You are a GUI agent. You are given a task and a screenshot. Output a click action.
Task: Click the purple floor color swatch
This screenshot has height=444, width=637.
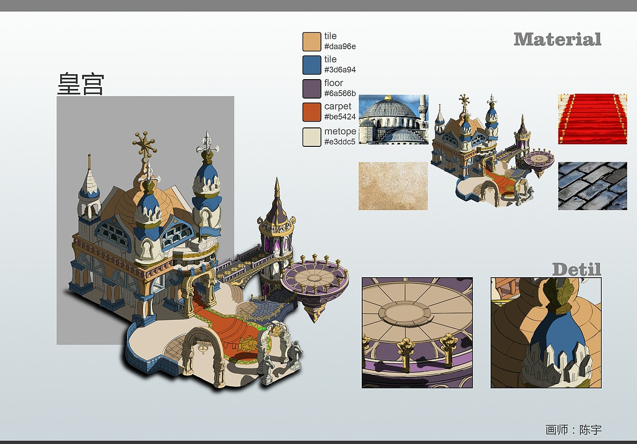[x=312, y=89]
